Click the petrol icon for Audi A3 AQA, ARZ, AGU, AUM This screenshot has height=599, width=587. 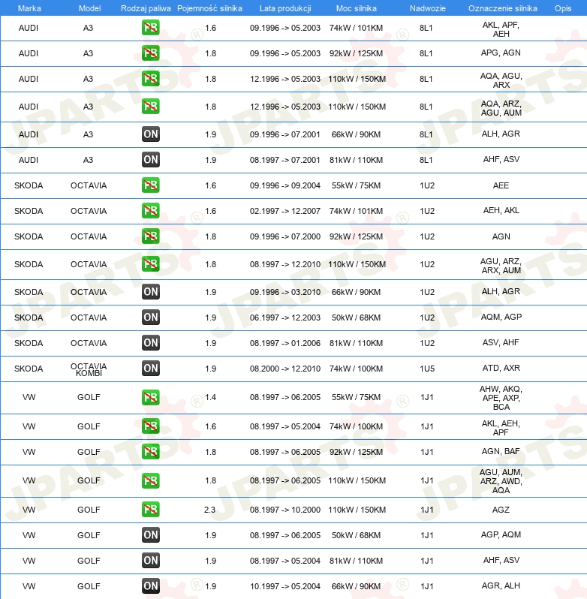point(150,106)
